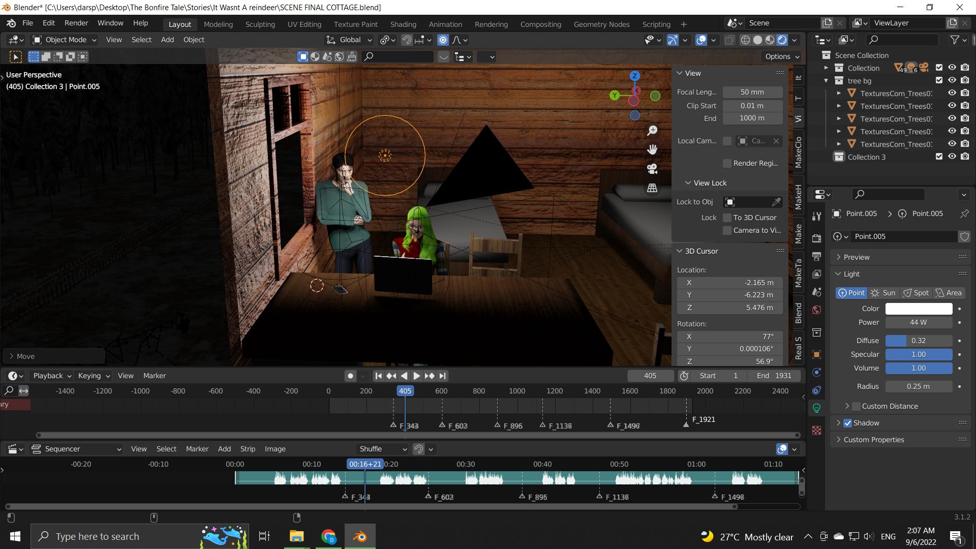The height and width of the screenshot is (549, 976).
Task: Jump to timeline end button
Action: pos(442,376)
